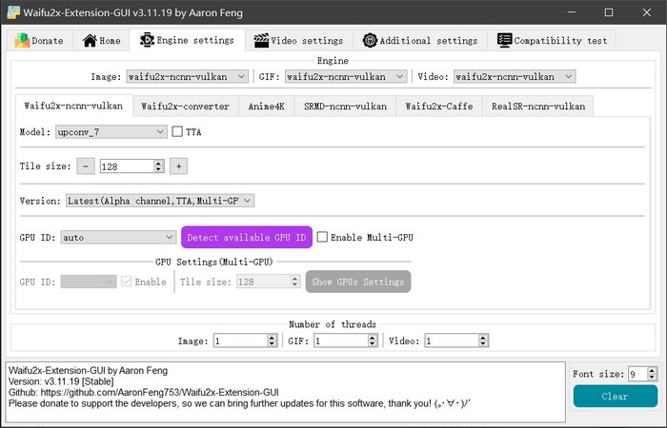This screenshot has height=428, width=667.
Task: Click the 'Waifu2x-Extension-GUI by Aaron Feng' log line
Action: coord(88,370)
